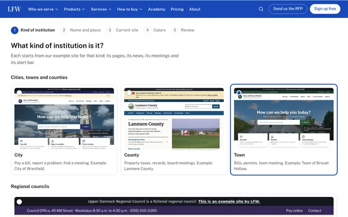Select step 1 Kind of institution
The image size is (348, 217).
(x=33, y=30)
